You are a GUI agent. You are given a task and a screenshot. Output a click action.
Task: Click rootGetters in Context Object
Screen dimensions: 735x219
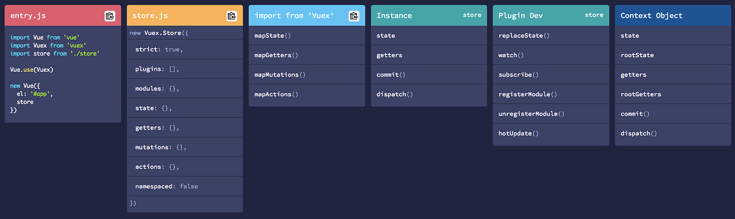click(x=673, y=94)
